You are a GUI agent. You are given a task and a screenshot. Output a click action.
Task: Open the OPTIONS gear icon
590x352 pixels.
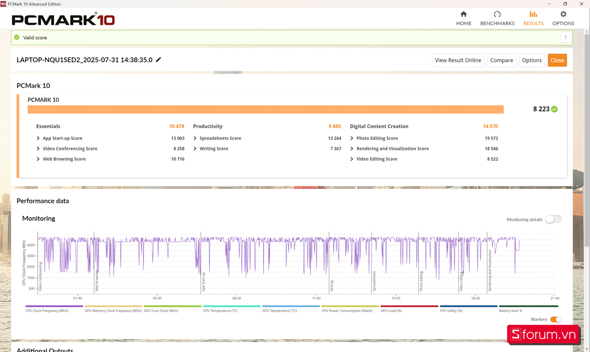pyautogui.click(x=563, y=14)
